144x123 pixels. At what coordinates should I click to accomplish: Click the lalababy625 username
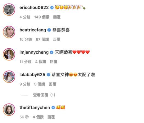[32, 75]
